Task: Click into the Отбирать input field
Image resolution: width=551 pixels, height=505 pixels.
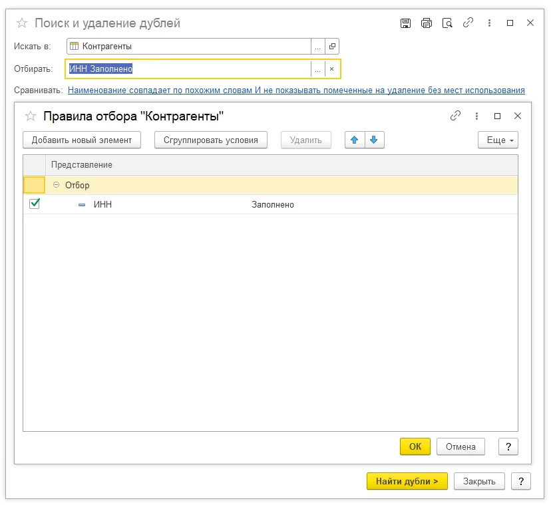Action: tap(188, 69)
